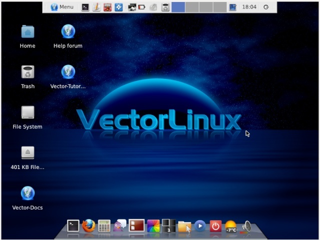The width and height of the screenshot is (320, 240).
Task: Open Firefox from the bottom dock
Action: 89,225
